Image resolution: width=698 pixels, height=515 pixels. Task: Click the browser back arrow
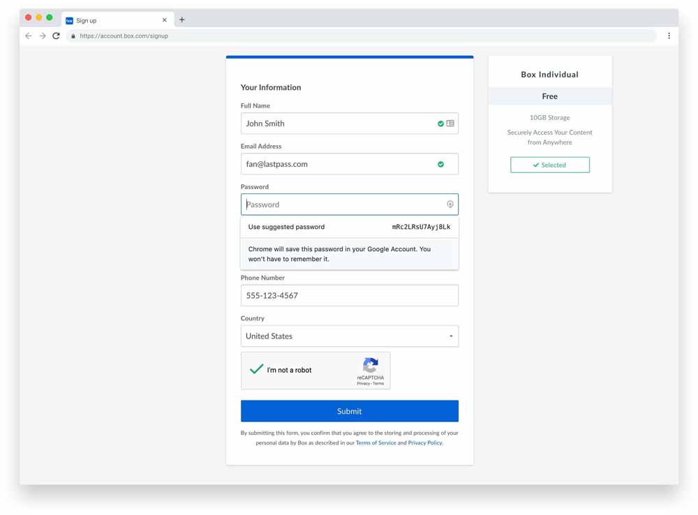pyautogui.click(x=28, y=36)
